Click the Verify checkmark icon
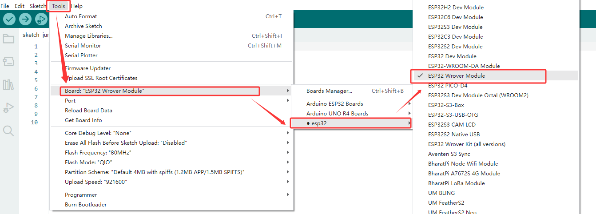 click(9, 19)
